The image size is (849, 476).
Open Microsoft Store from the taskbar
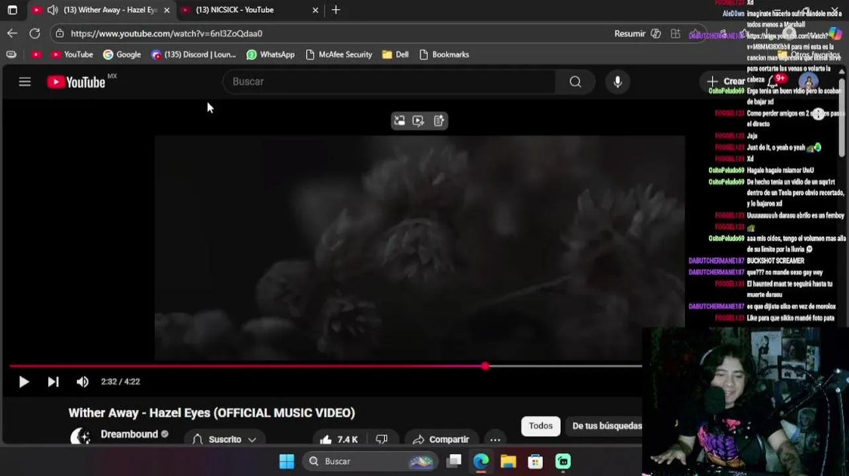coord(535,461)
